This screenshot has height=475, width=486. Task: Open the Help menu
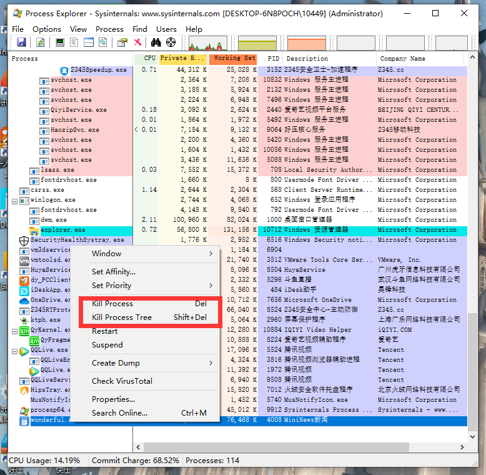click(x=194, y=29)
